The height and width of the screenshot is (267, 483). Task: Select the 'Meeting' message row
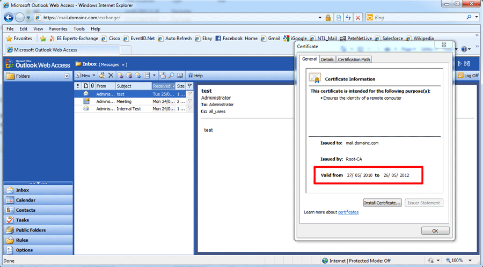(x=134, y=101)
